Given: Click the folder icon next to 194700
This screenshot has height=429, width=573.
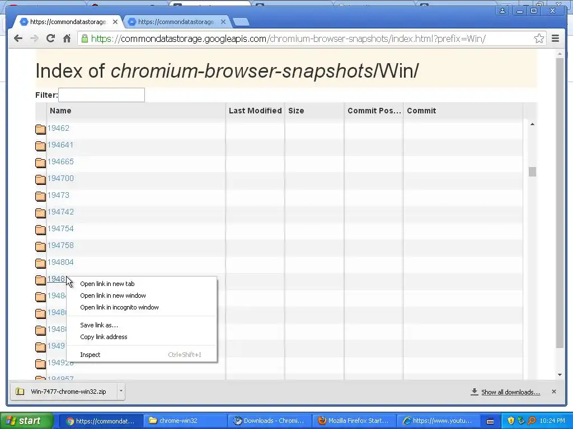Looking at the screenshot, I should click(x=40, y=179).
